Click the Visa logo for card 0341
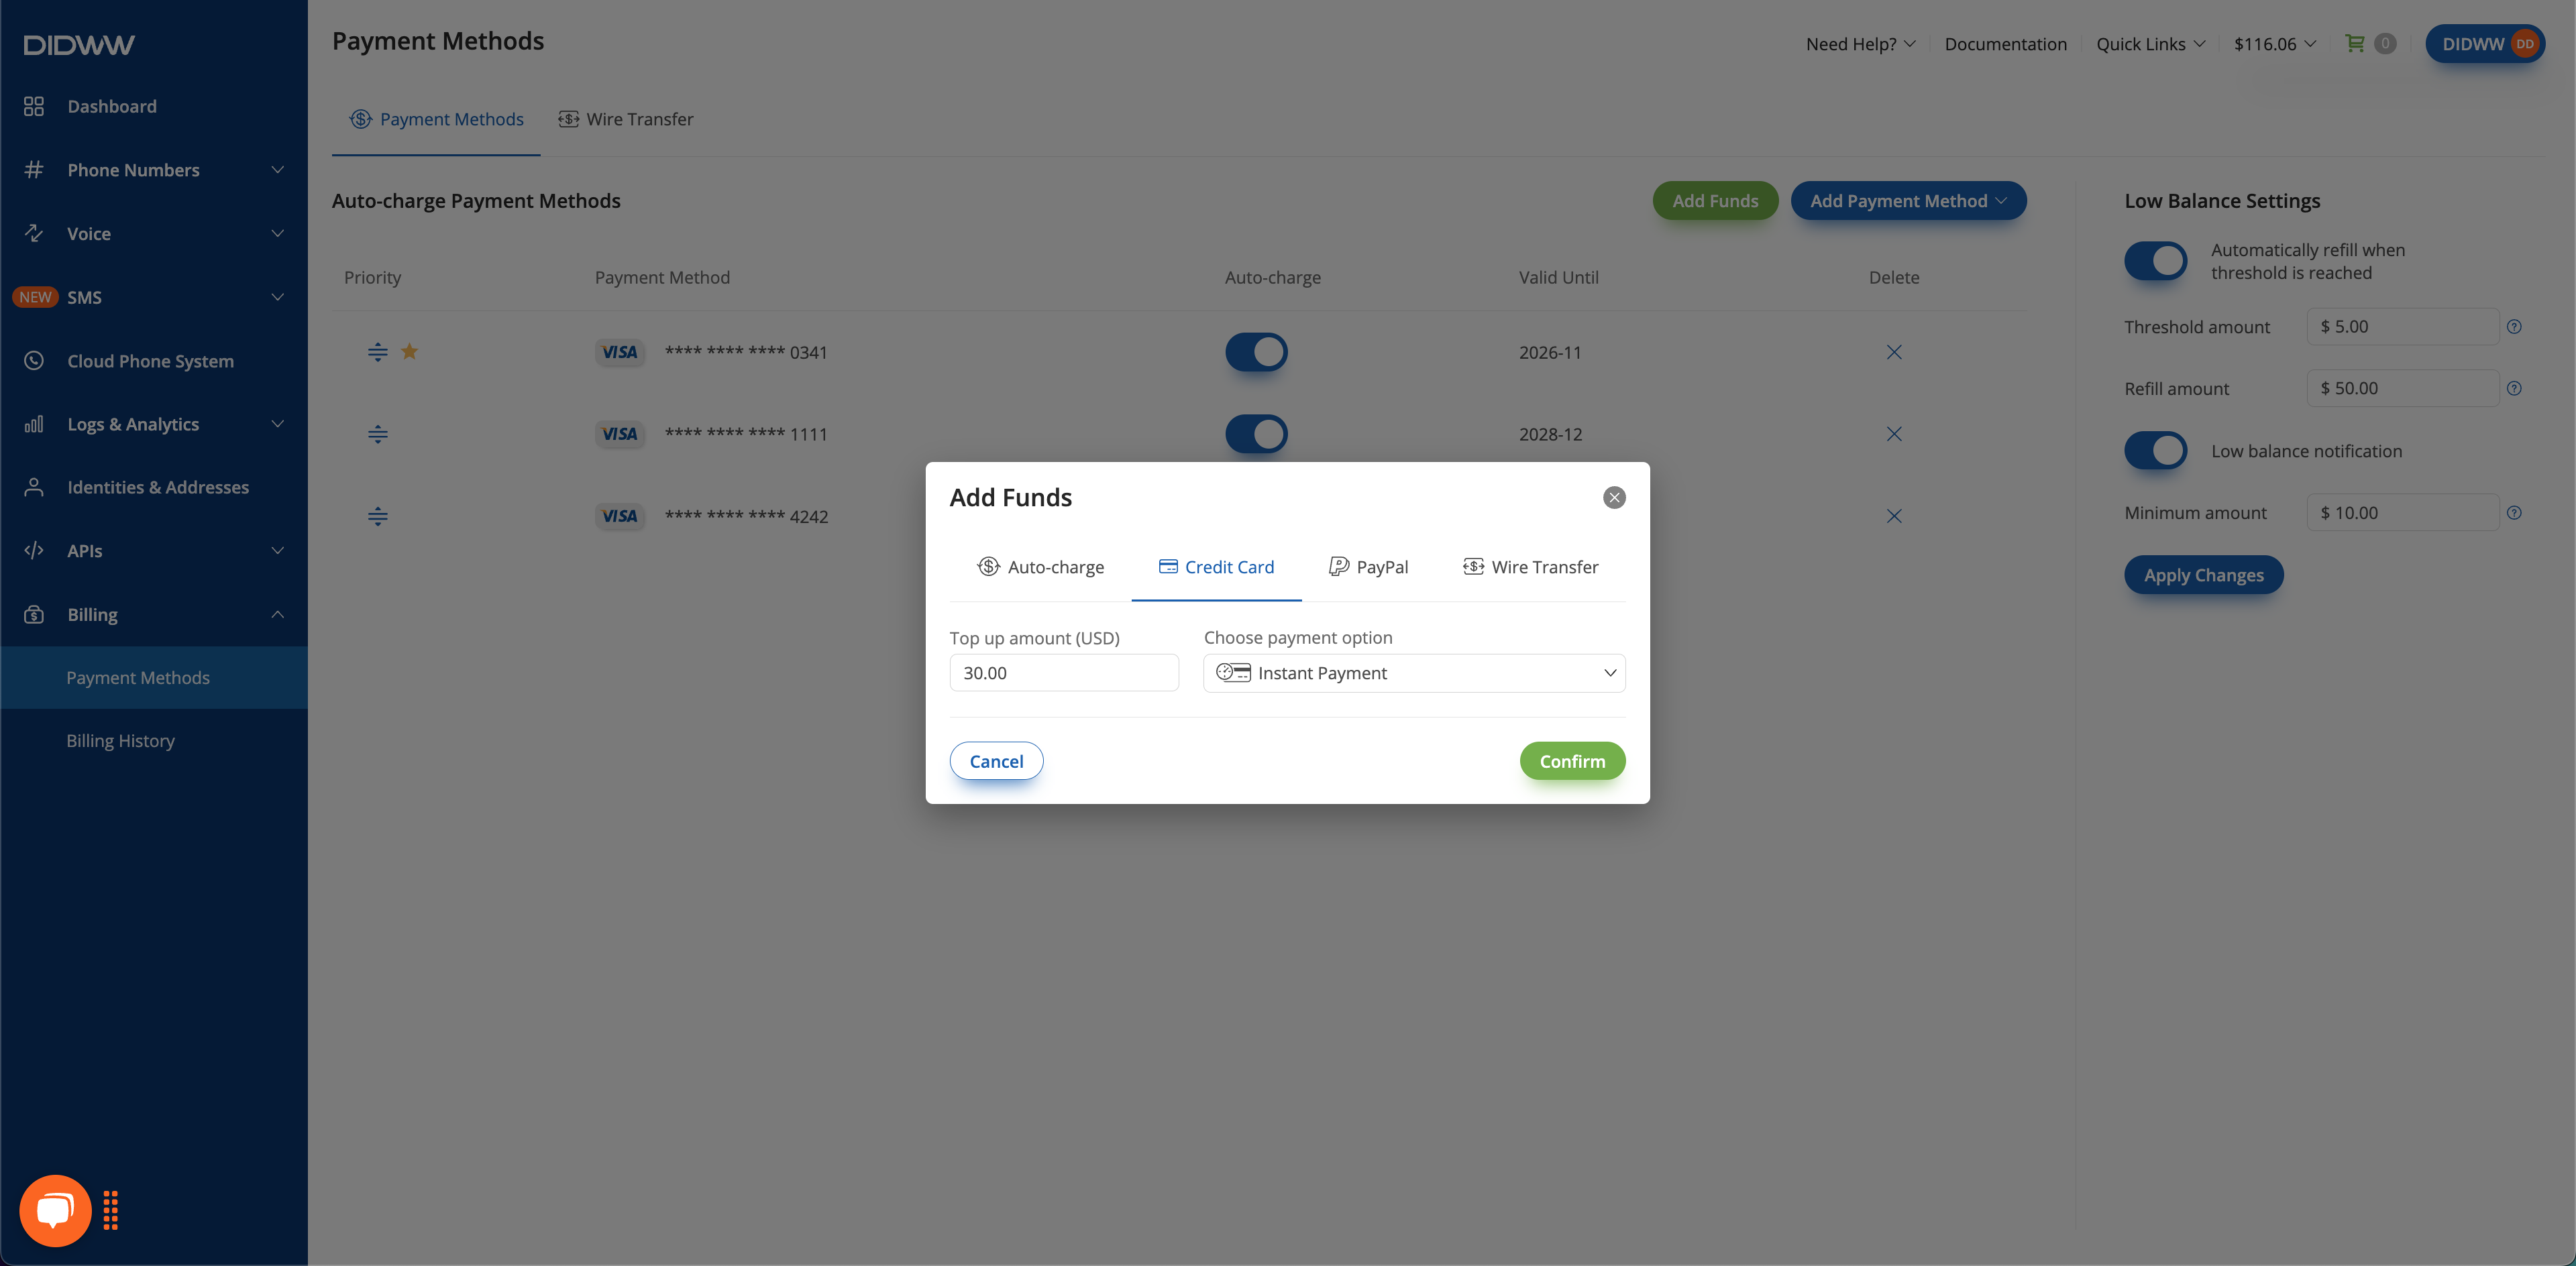2576x1266 pixels. tap(619, 352)
